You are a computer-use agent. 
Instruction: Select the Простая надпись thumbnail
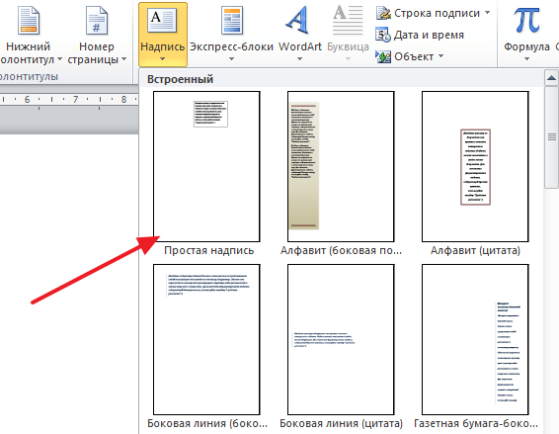click(x=206, y=166)
